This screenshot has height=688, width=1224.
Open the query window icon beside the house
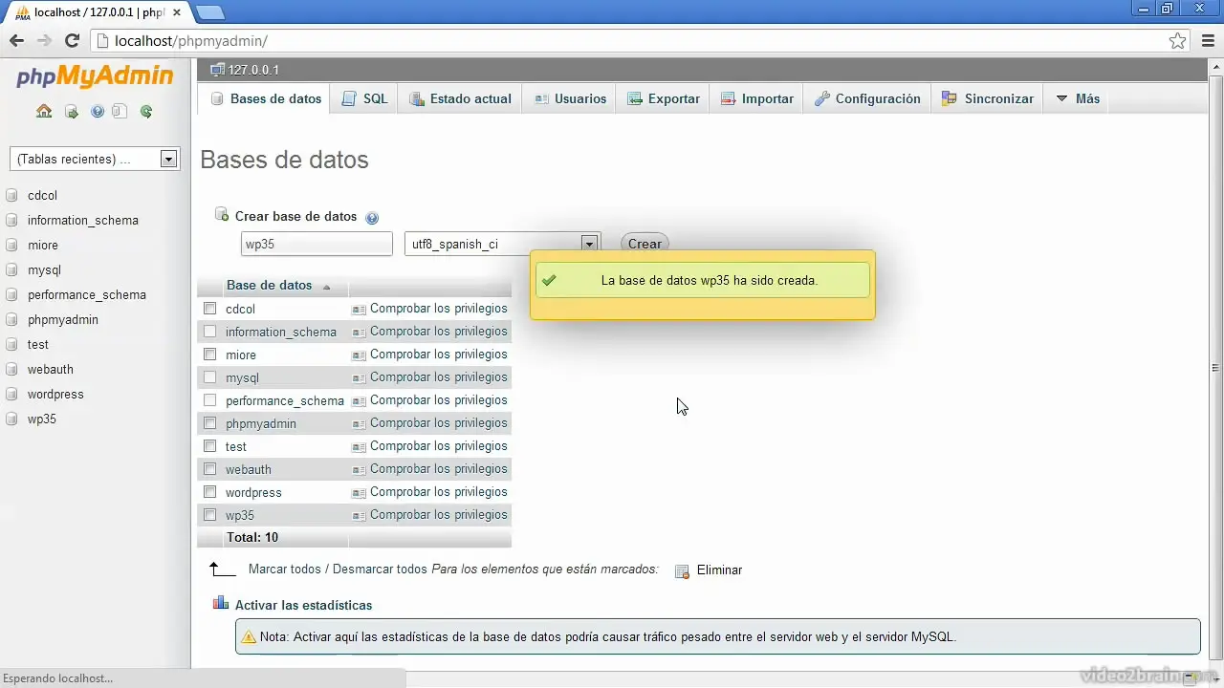(72, 112)
